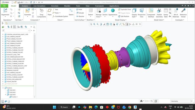
Task: Click the Section tool icon
Action: [x=105, y=11]
